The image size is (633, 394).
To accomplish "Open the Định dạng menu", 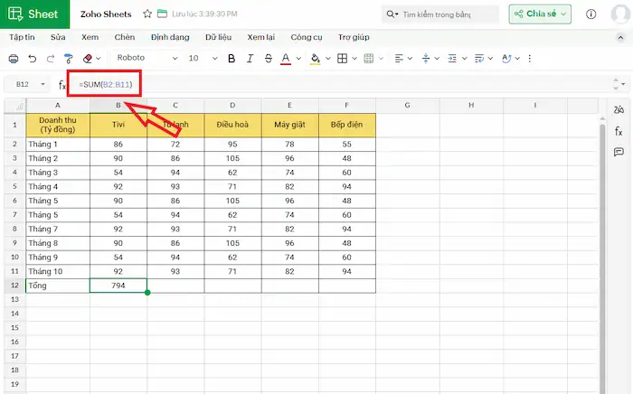I will click(170, 37).
